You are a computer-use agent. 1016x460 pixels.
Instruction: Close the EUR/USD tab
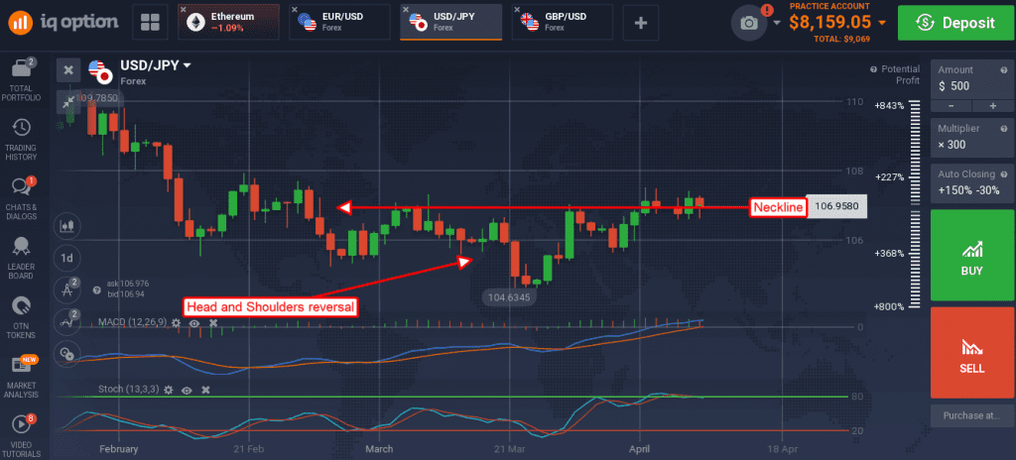295,10
